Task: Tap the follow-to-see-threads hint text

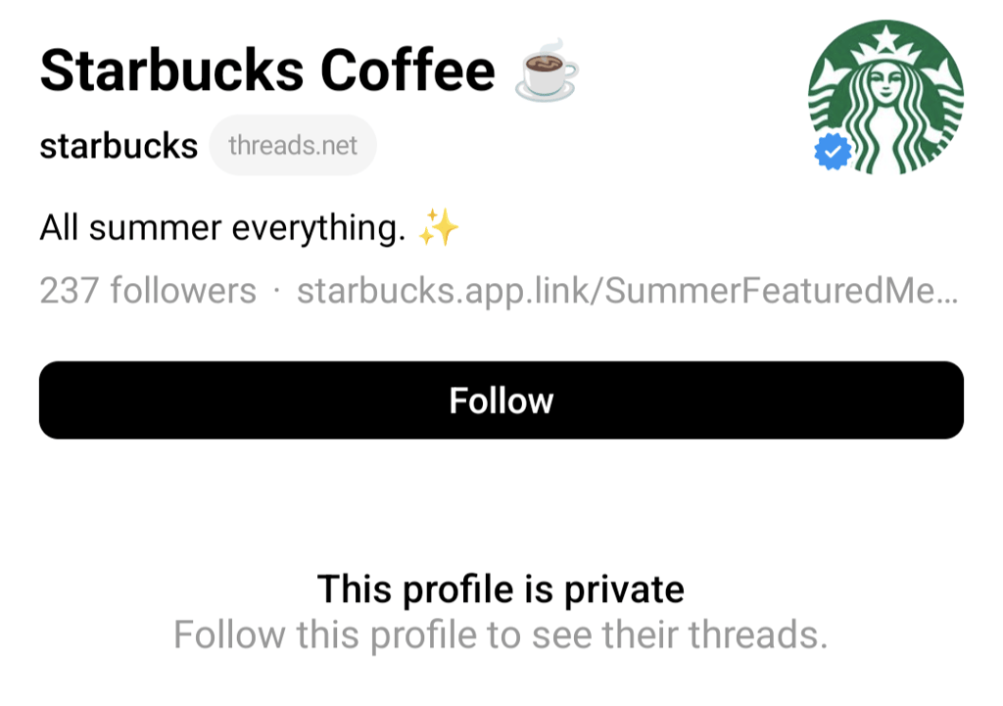Action: pyautogui.click(x=501, y=635)
